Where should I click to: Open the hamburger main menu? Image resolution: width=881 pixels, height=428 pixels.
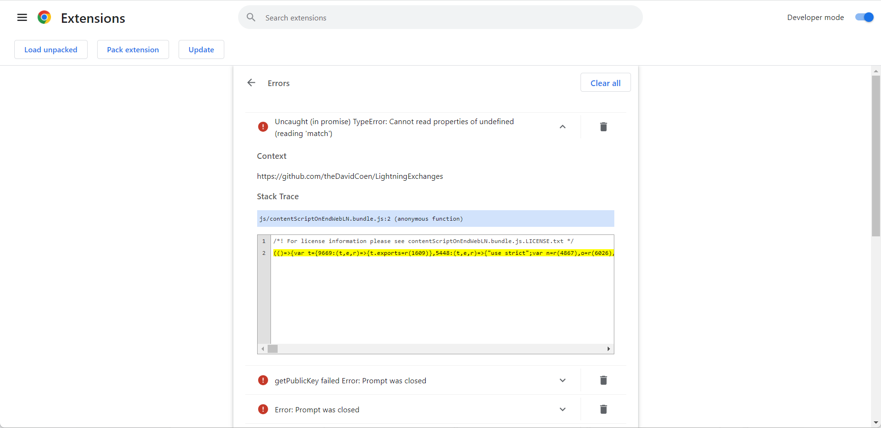coord(22,18)
